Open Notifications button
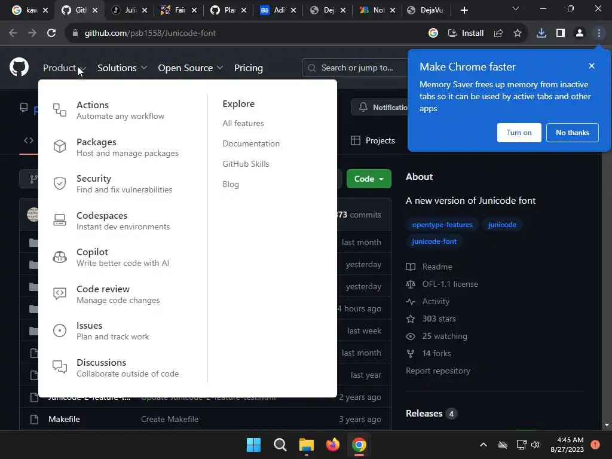Image resolution: width=612 pixels, height=459 pixels. (x=380, y=108)
